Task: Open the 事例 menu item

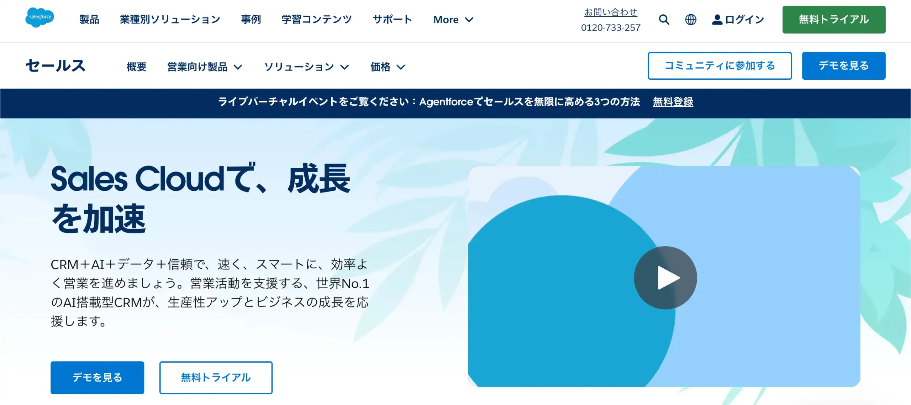Action: pyautogui.click(x=251, y=20)
